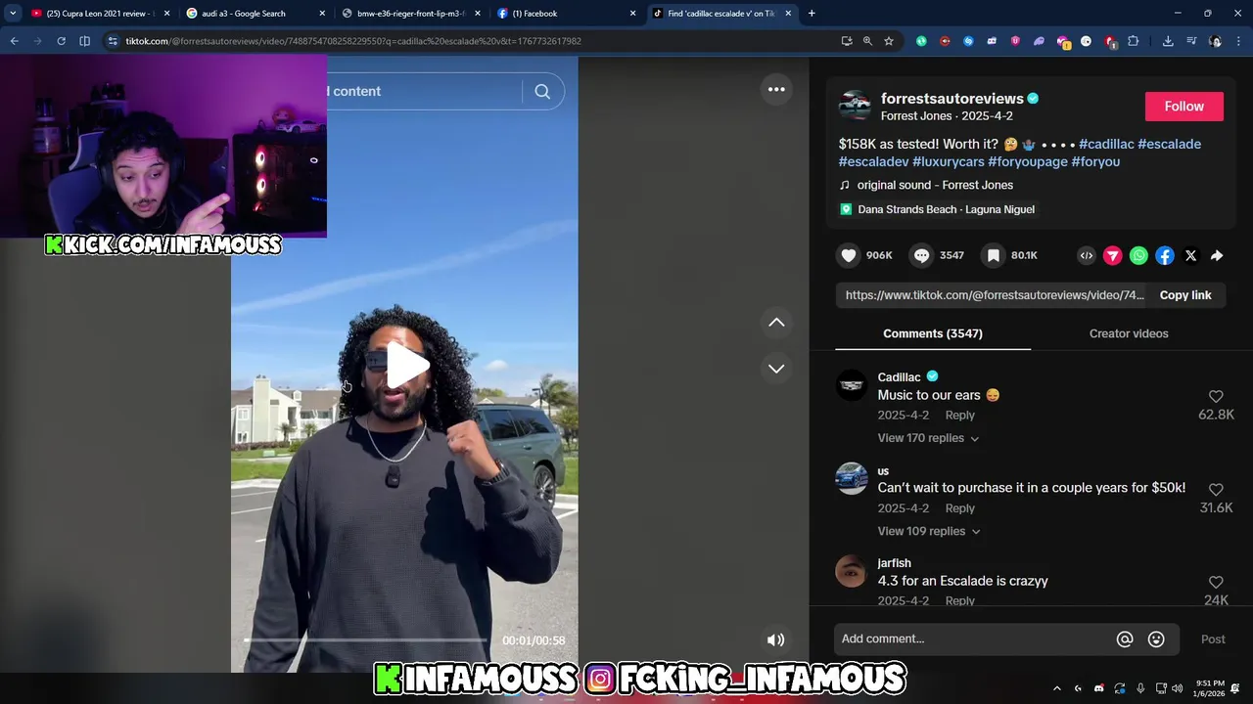Click Copy link button
Viewport: 1253px width, 704px height.
[x=1185, y=295]
